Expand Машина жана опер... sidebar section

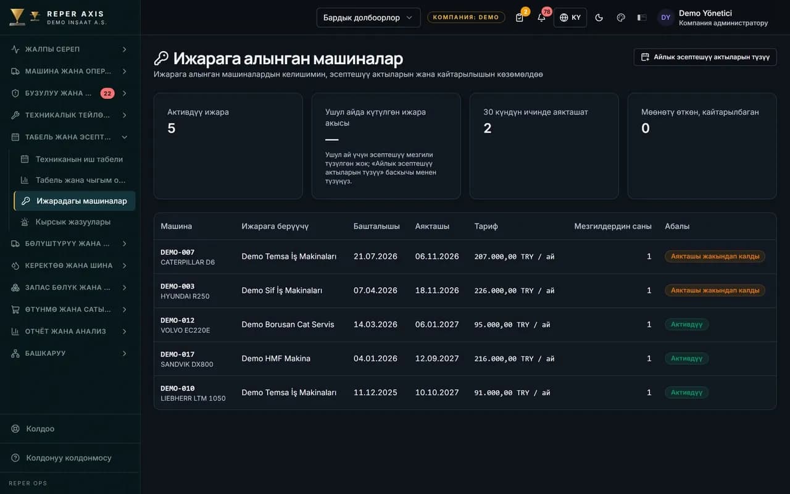point(70,71)
